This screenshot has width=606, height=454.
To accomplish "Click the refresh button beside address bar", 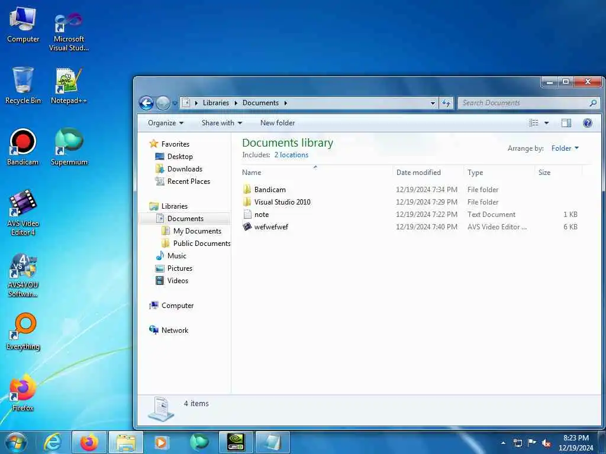I will [x=446, y=103].
